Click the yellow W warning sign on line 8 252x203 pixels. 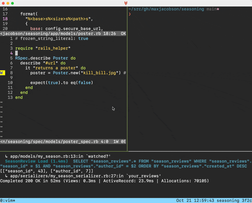click(3, 73)
